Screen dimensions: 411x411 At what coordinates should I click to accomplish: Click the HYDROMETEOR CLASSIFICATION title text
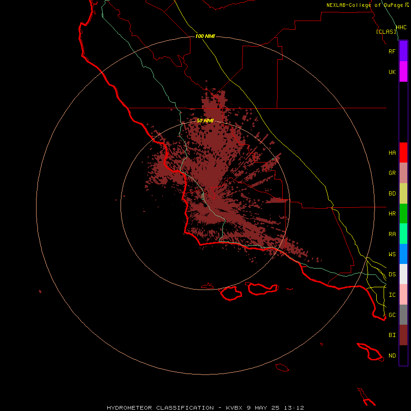(x=160, y=408)
